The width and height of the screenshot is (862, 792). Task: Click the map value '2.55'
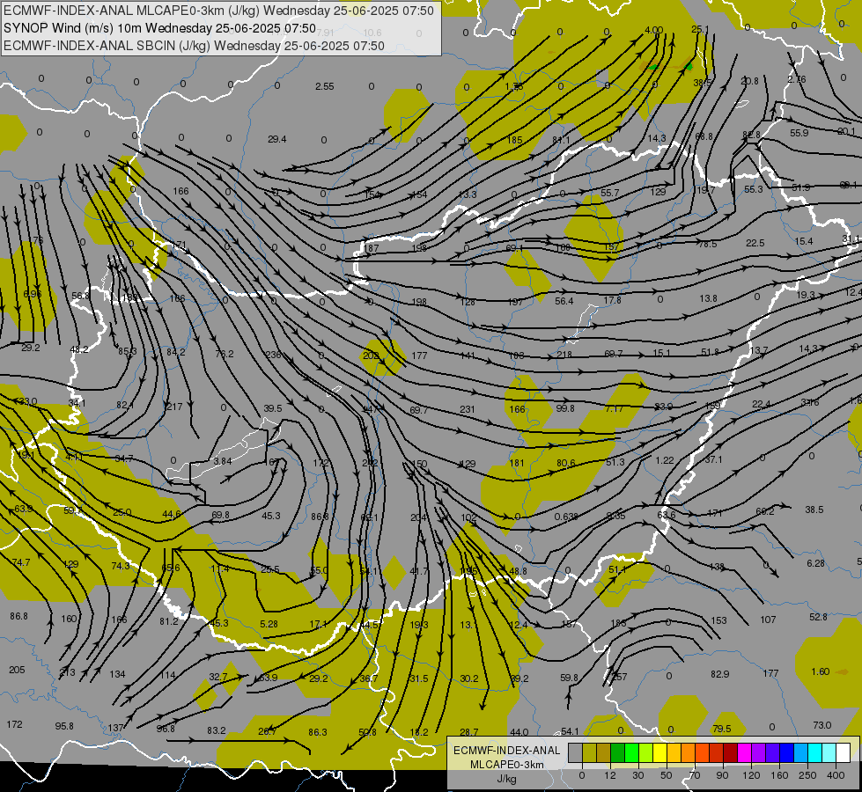[x=324, y=86]
